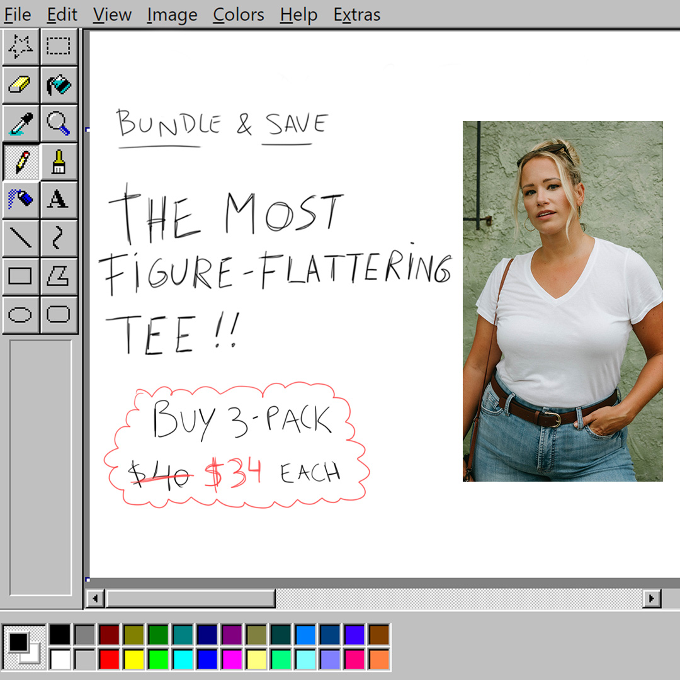Open the Colors menu

click(239, 14)
